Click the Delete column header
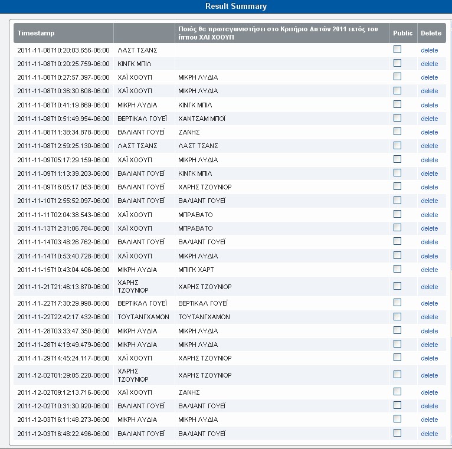 pos(431,33)
